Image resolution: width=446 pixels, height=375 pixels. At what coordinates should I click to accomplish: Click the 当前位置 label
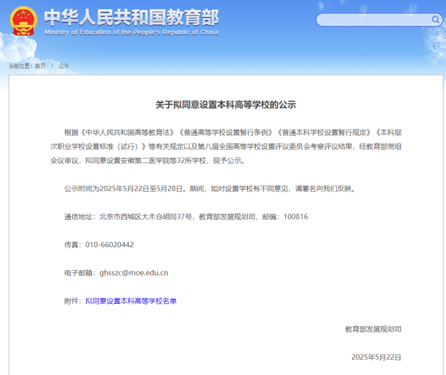(x=20, y=66)
